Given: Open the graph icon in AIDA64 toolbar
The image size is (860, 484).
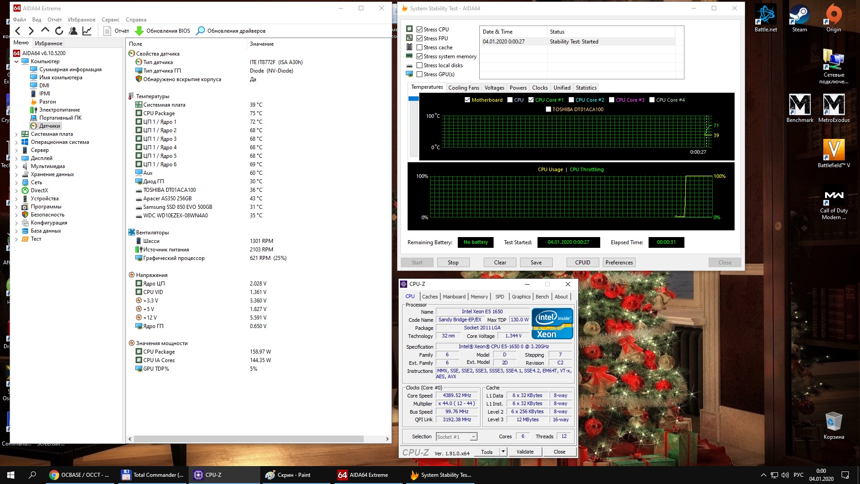Looking at the screenshot, I should click(87, 31).
